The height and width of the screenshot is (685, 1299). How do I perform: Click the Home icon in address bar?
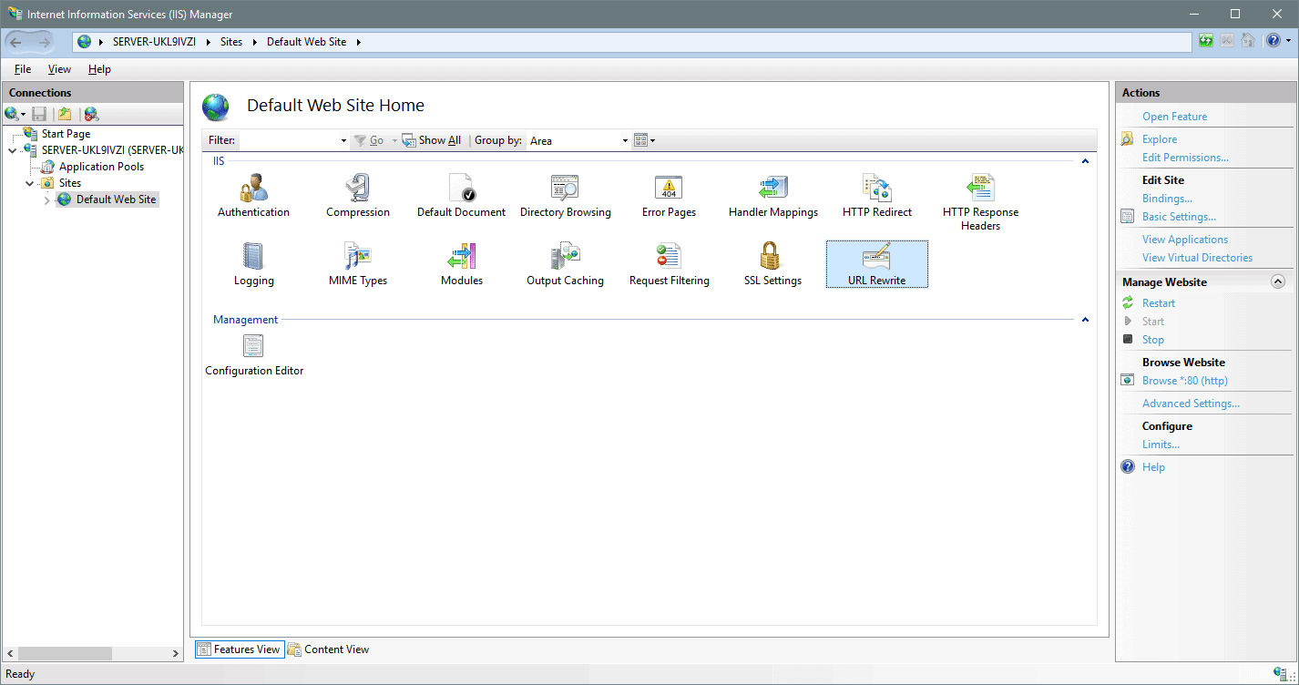click(x=1248, y=41)
